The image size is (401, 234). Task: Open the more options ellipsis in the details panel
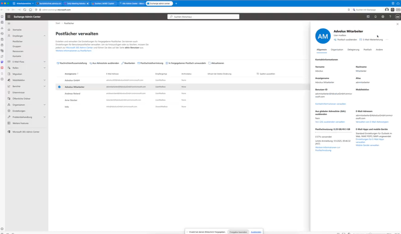coord(387,39)
